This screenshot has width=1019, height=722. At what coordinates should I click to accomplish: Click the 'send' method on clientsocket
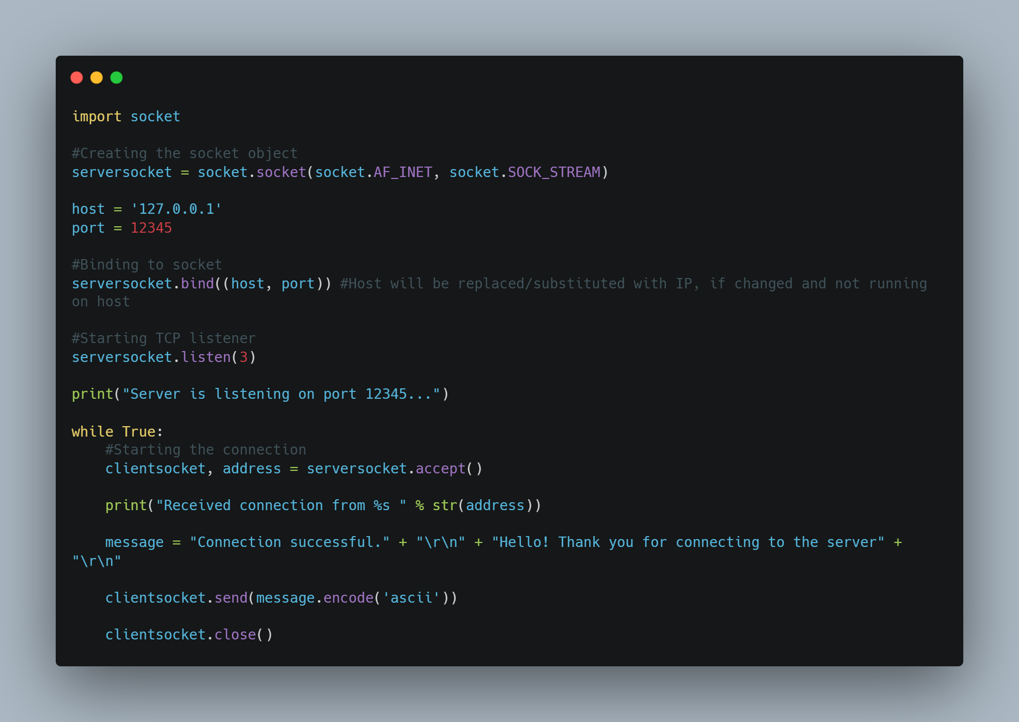[x=231, y=598]
